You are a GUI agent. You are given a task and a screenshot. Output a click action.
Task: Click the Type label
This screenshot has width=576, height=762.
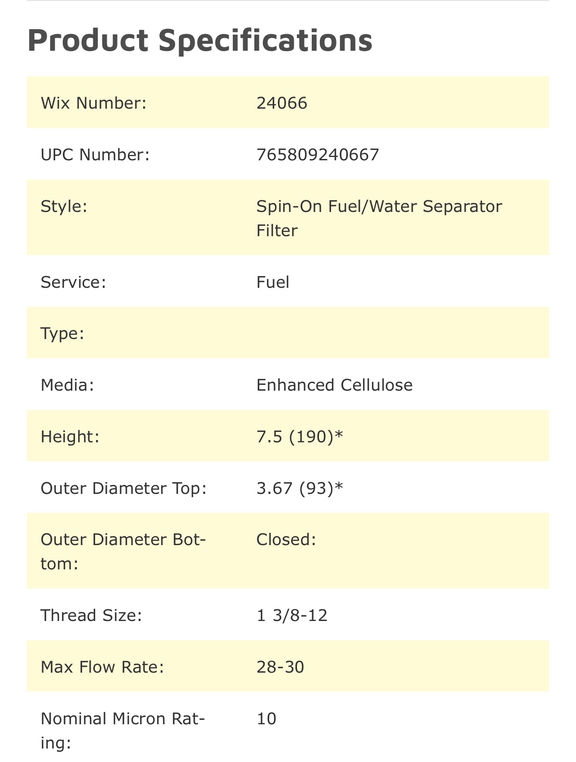[62, 334]
